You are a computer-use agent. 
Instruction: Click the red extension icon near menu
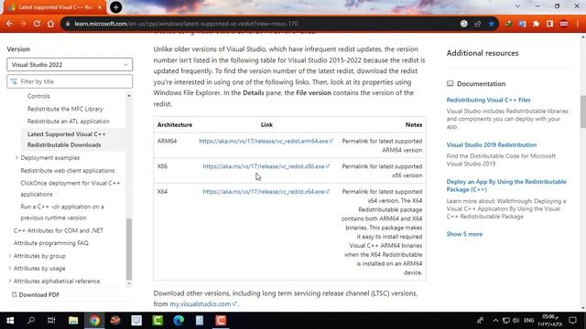(x=564, y=24)
